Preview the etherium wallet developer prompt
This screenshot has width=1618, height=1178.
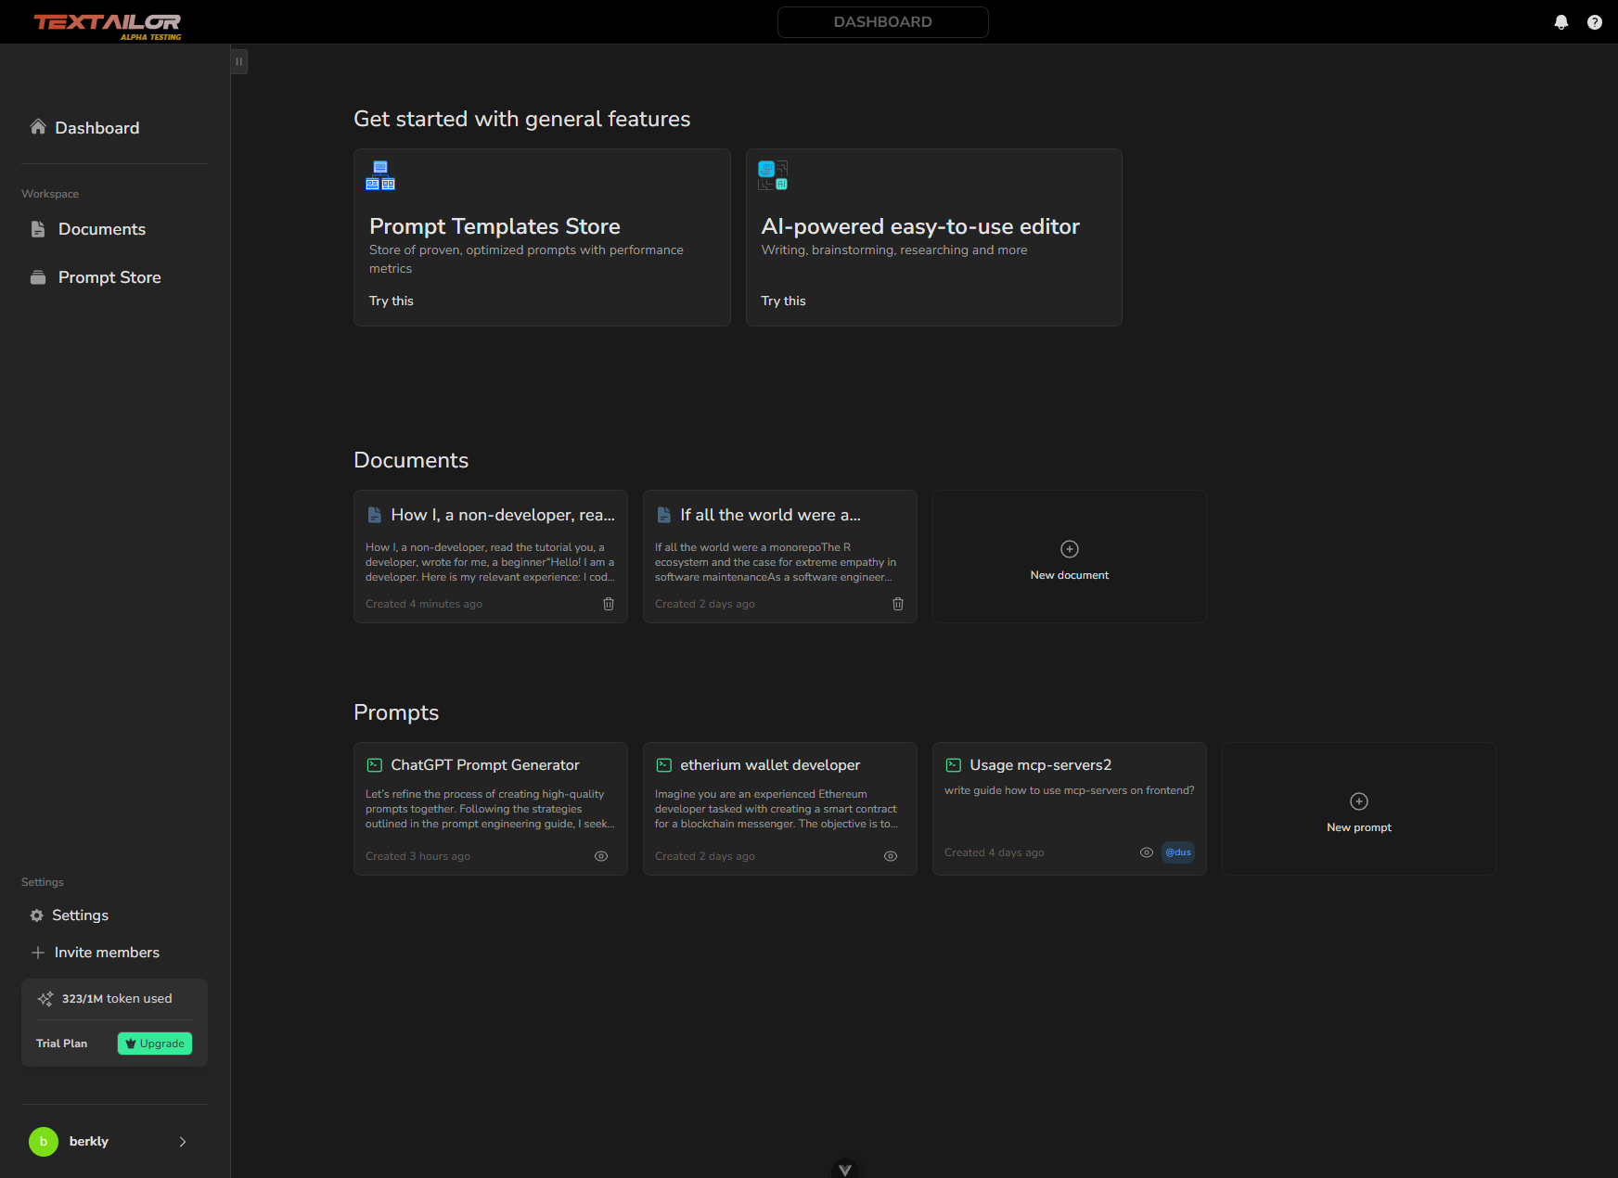coord(890,856)
